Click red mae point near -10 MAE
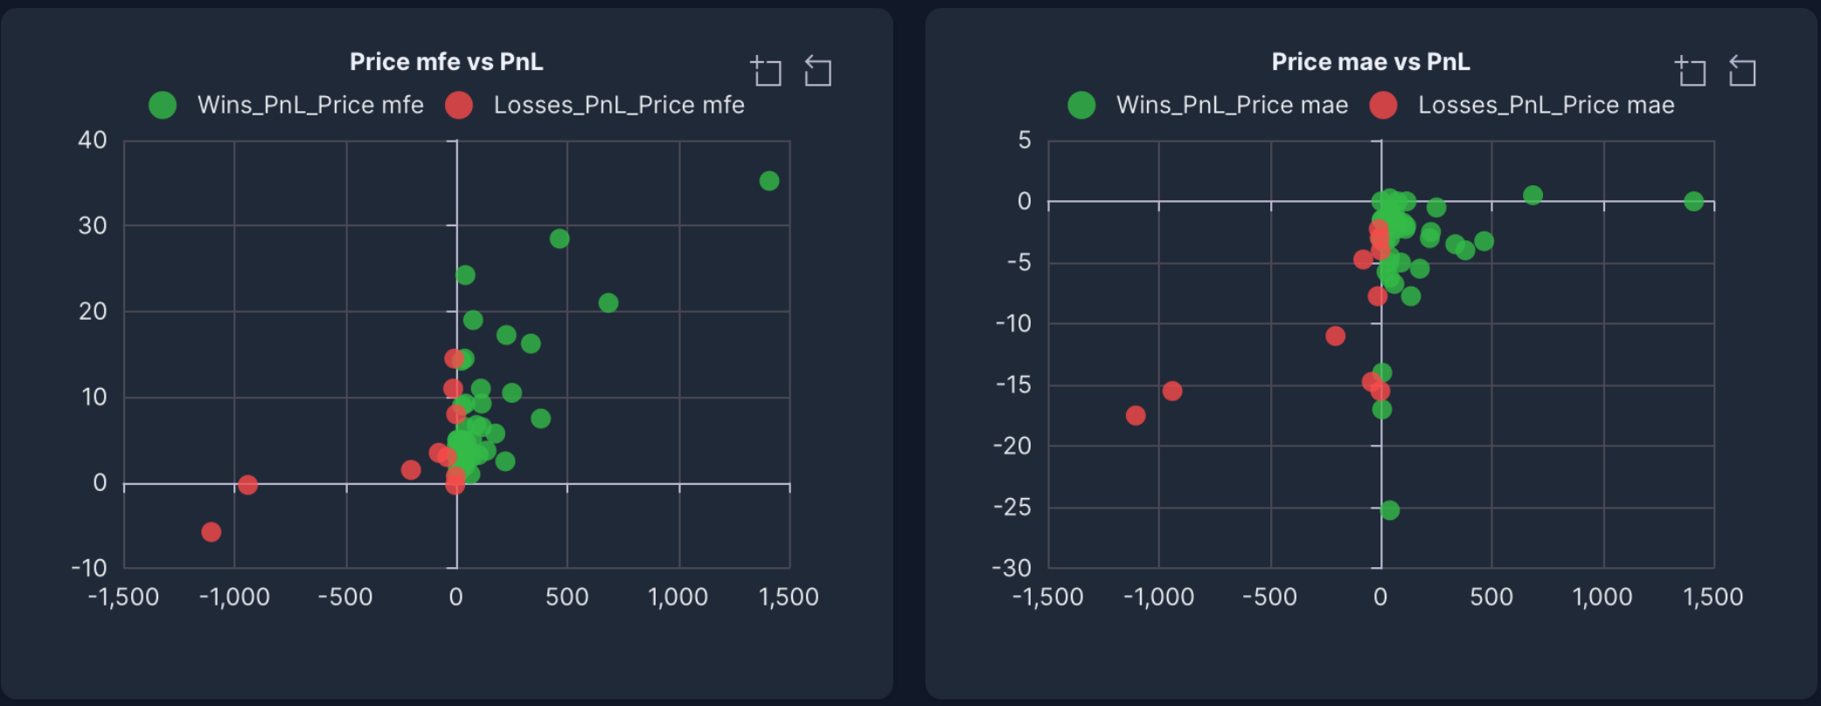Image resolution: width=1821 pixels, height=706 pixels. click(1335, 336)
